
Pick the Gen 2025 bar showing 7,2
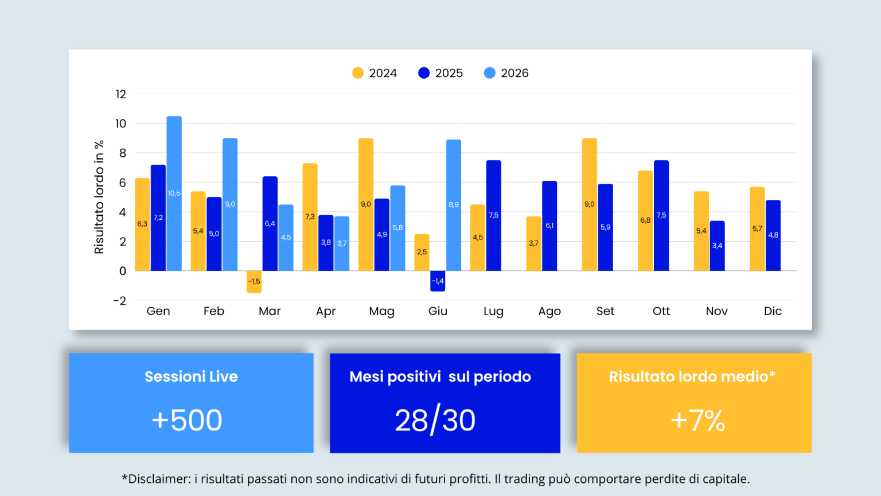158,218
